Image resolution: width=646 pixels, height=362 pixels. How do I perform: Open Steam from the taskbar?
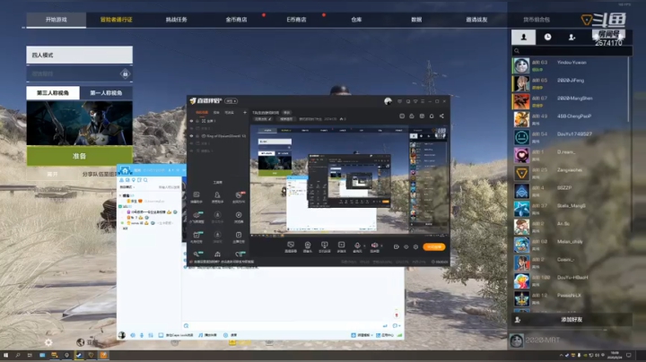click(x=79, y=355)
